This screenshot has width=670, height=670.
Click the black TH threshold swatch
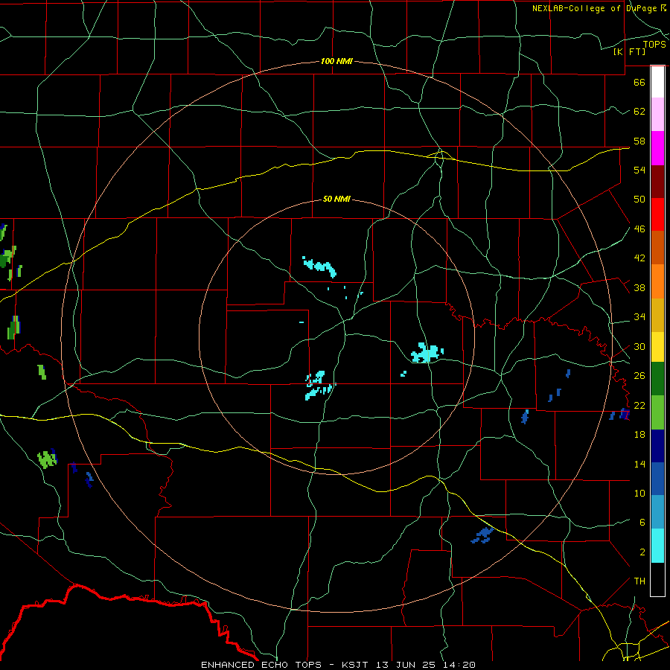coord(657,579)
